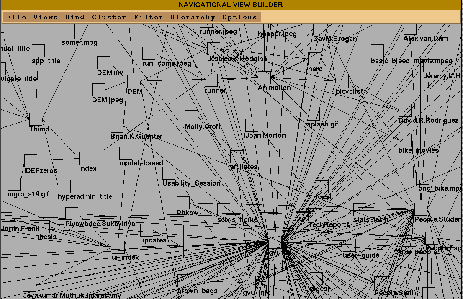463x299 pixels.
Task: Select the Pitkow node square
Action: click(x=183, y=203)
